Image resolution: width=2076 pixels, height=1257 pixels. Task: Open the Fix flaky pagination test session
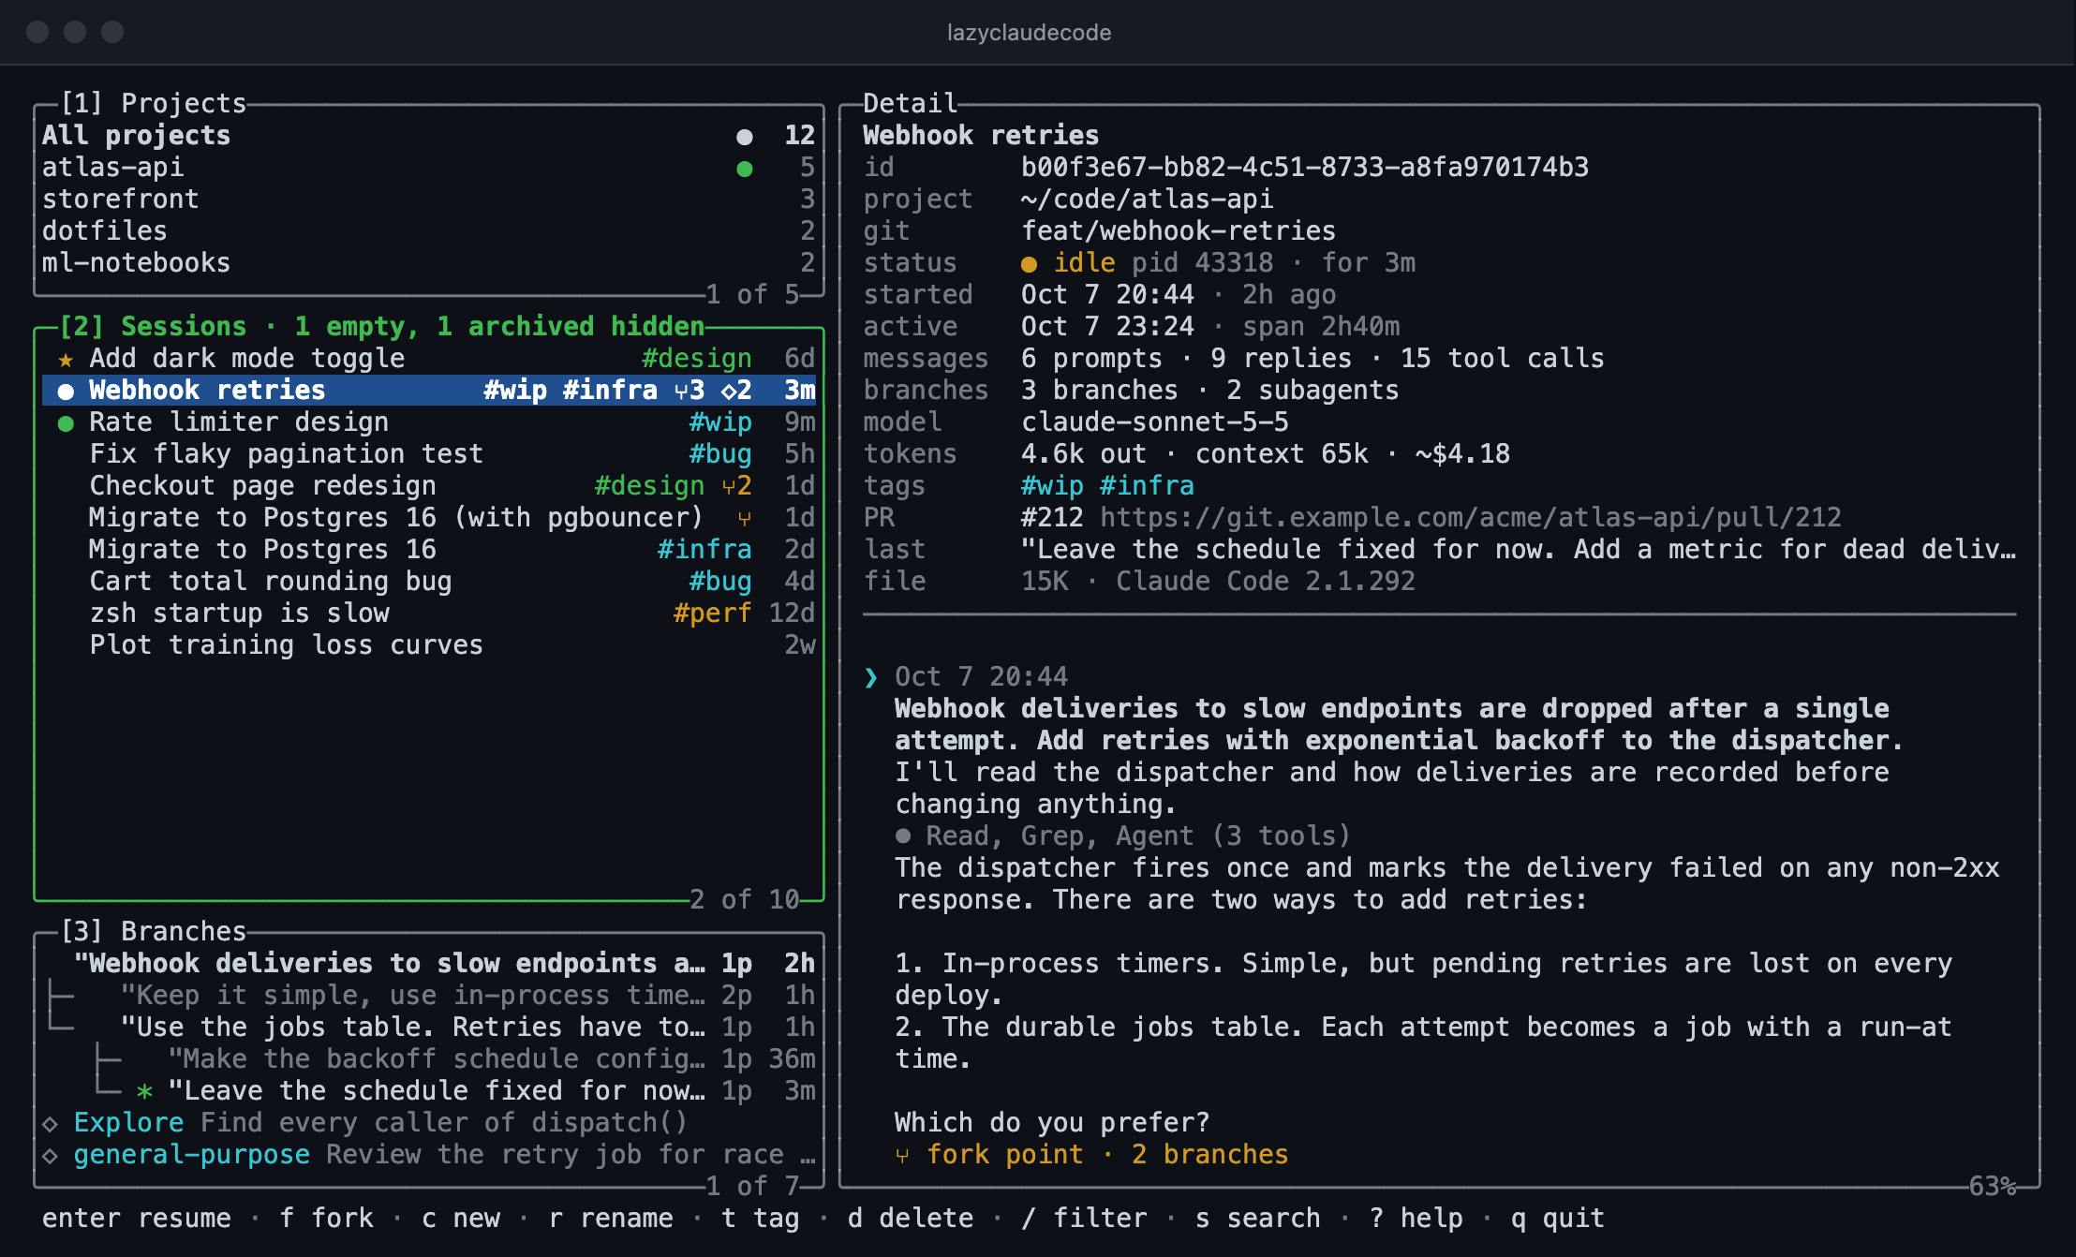pyautogui.click(x=428, y=455)
